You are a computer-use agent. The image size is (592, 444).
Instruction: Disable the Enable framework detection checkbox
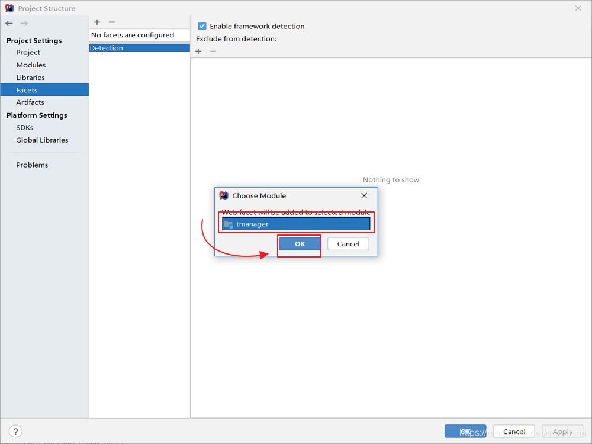[x=202, y=26]
